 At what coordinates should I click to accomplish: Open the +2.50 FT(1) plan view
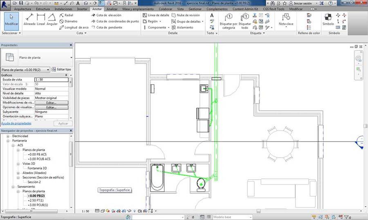coord(36,200)
